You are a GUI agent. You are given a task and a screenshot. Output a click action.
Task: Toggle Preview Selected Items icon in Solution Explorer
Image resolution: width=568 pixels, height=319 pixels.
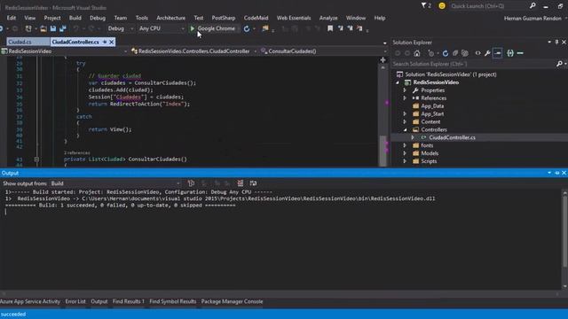tap(497, 53)
